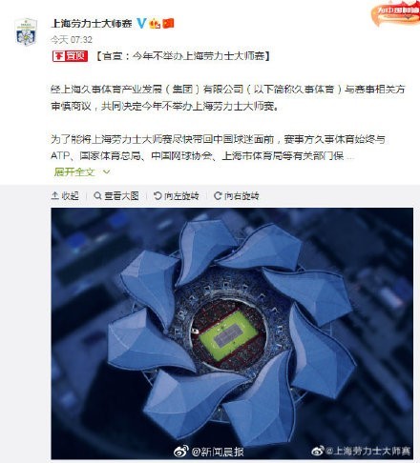The height and width of the screenshot is (463, 420).
Task: Click the rotate-right arrow icon
Action: (218, 195)
